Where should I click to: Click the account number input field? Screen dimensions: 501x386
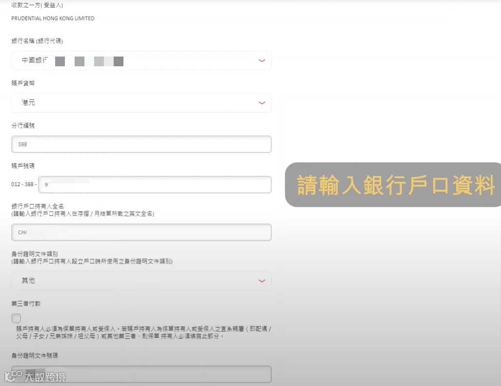tap(155, 185)
